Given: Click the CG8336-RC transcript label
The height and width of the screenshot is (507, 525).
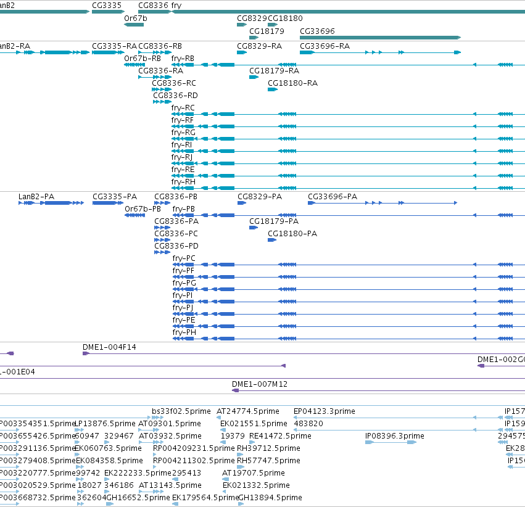Looking at the screenshot, I should 174,83.
